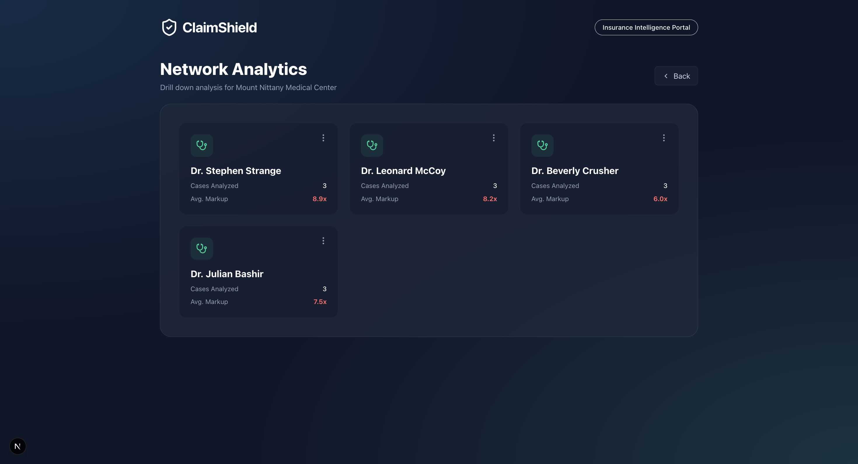The height and width of the screenshot is (464, 858).
Task: Open the Next.js dev tools badge
Action: coord(18,446)
